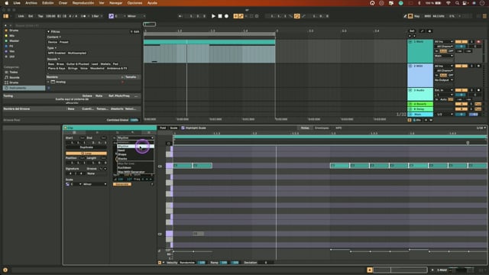Image resolution: width=489 pixels, height=275 pixels.
Task: Open the clip scale Minor dropdown
Action: (95, 184)
